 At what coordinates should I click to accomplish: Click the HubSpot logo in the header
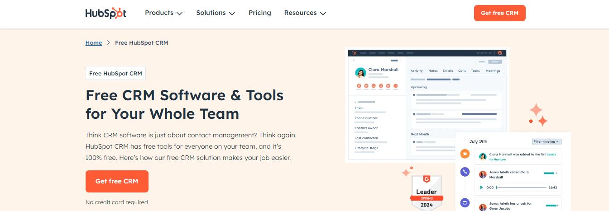(x=105, y=13)
